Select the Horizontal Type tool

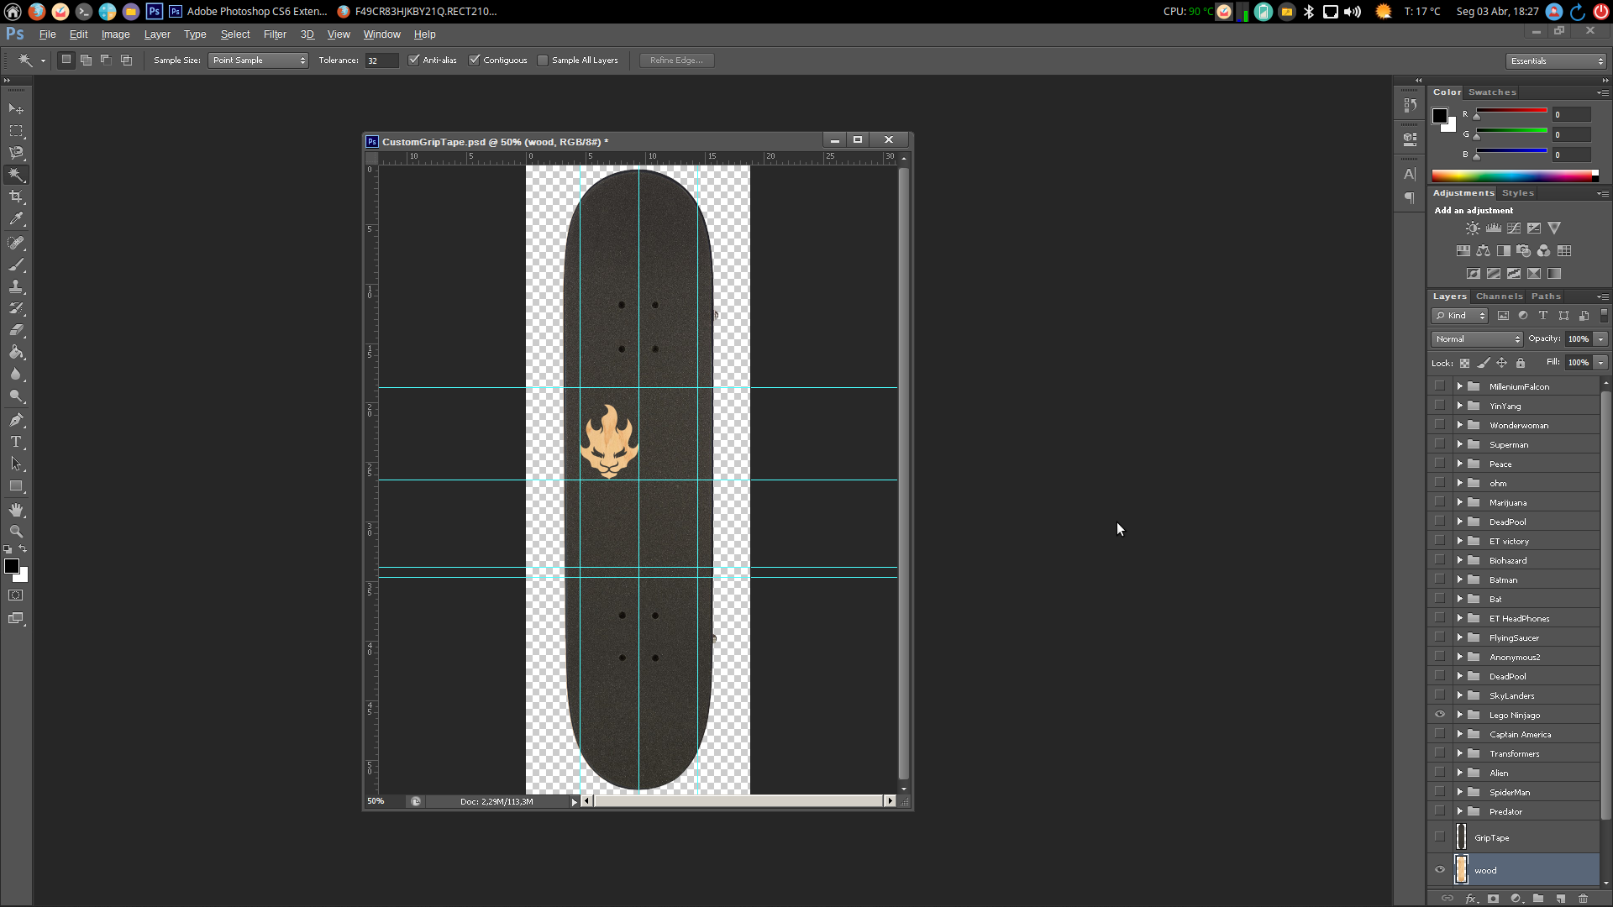16,442
